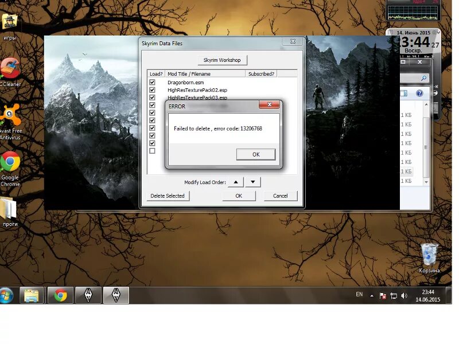
Task: Show hidden tray icons arrow
Action: click(x=372, y=296)
